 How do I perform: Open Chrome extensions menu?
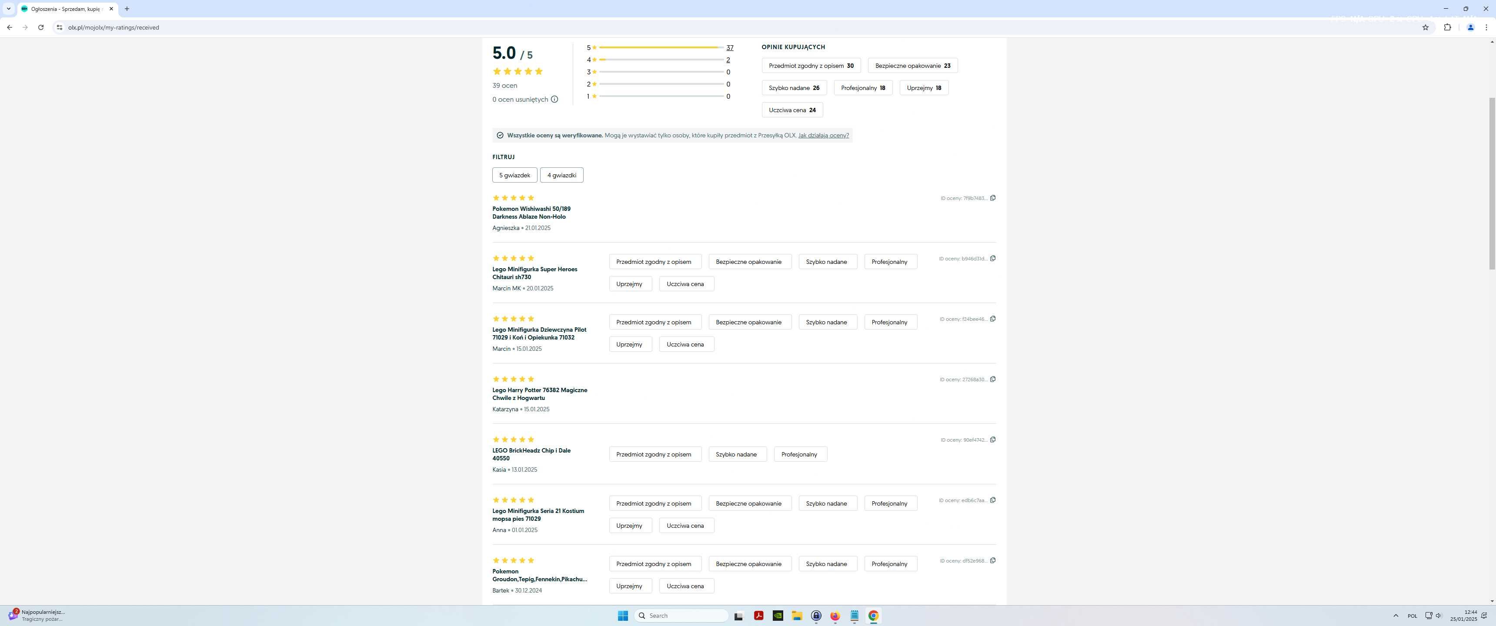pyautogui.click(x=1447, y=27)
